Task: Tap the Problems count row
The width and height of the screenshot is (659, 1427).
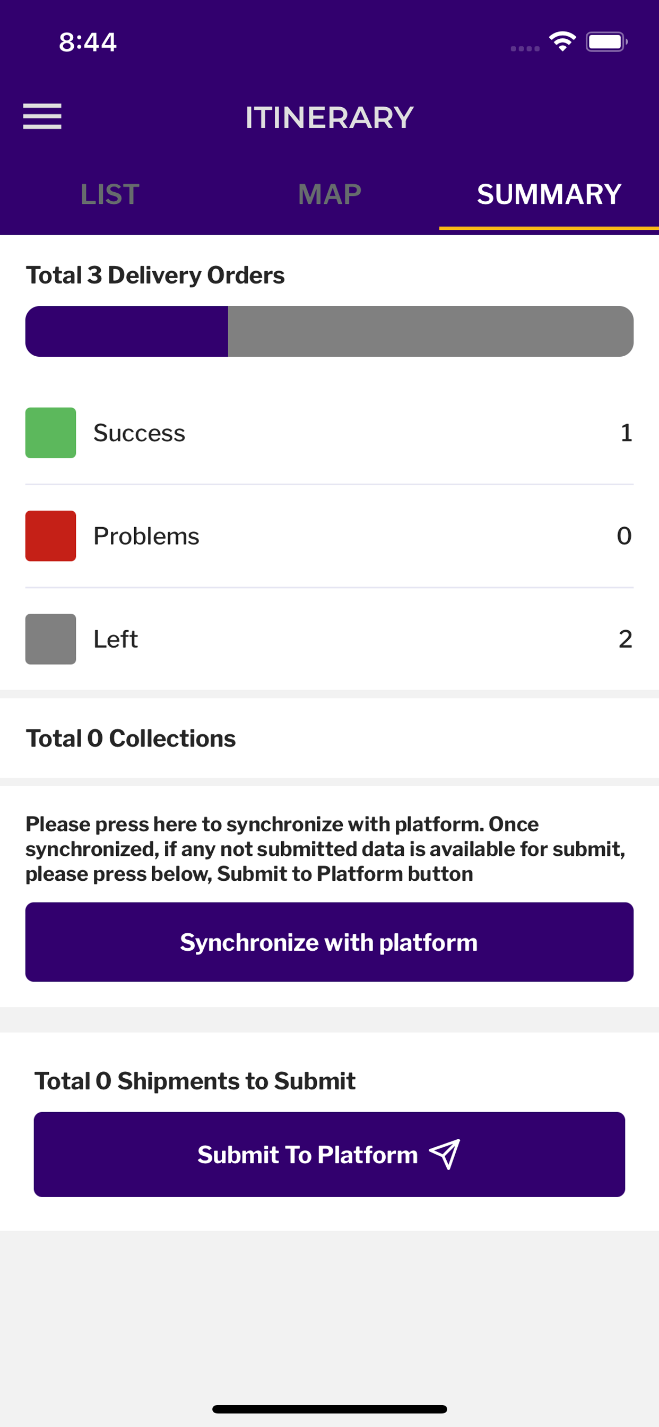Action: pos(329,536)
